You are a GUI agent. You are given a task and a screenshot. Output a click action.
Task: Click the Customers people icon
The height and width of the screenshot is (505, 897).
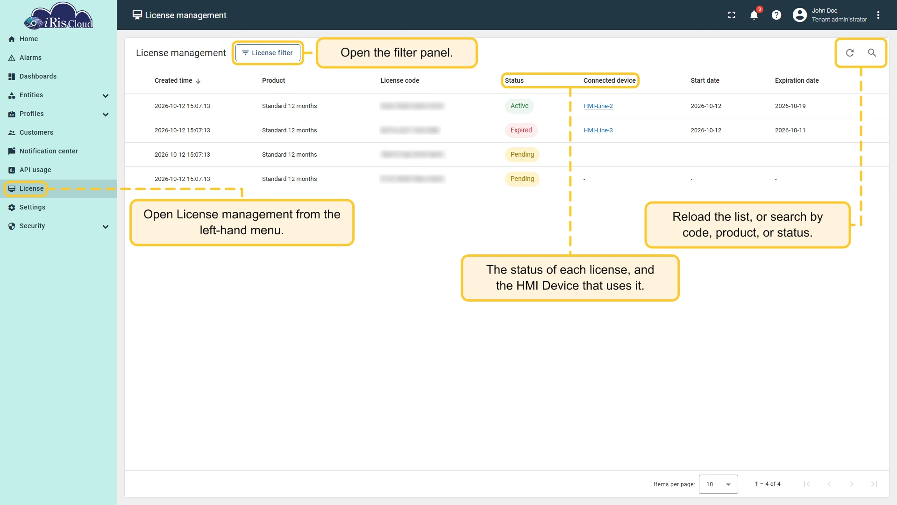point(12,133)
